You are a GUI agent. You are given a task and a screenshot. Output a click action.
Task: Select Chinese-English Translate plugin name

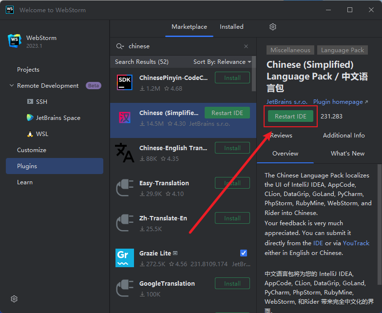click(173, 148)
